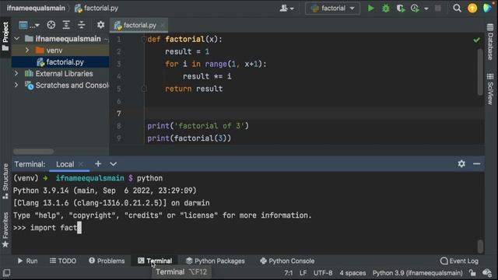Viewport: 498px width, 280px height.
Task: Expand External Libraries node
Action: click(x=16, y=73)
